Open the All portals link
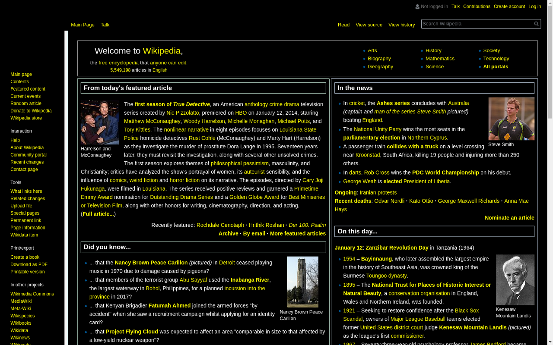 point(496,67)
